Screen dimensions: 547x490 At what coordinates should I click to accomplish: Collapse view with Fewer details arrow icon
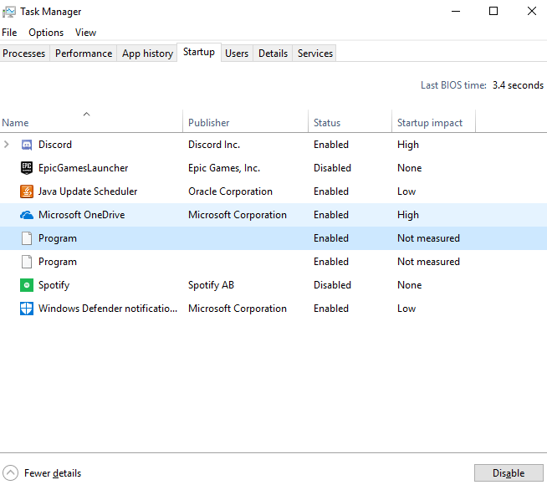click(x=11, y=473)
